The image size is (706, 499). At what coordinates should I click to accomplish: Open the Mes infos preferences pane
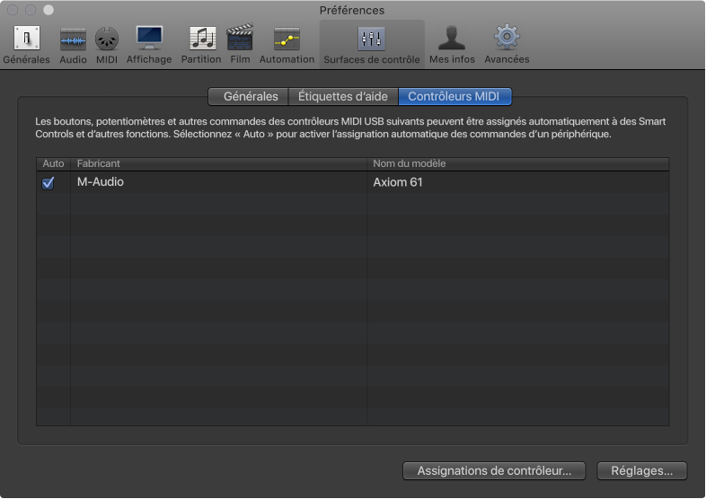tap(452, 45)
